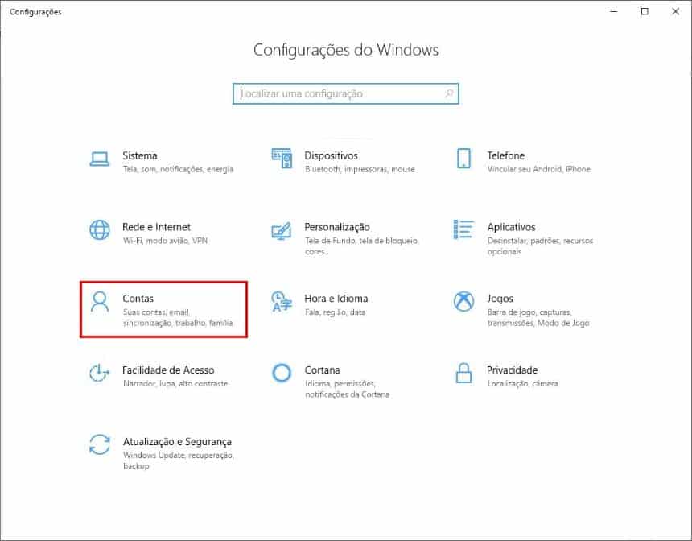Open the Atualização e Segurança sync icon
Screen dimensions: 692x541
point(99,444)
